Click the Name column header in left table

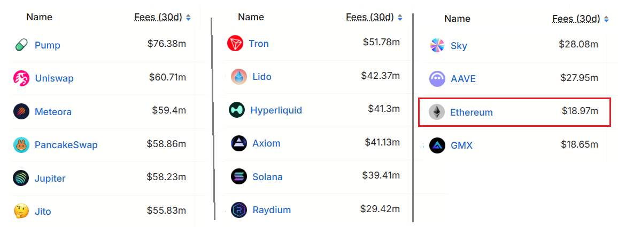39,17
